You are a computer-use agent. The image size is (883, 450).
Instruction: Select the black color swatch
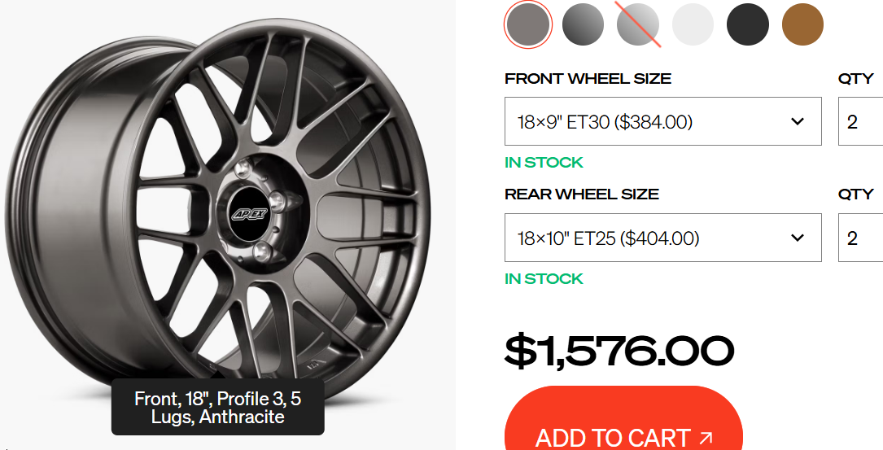(748, 24)
